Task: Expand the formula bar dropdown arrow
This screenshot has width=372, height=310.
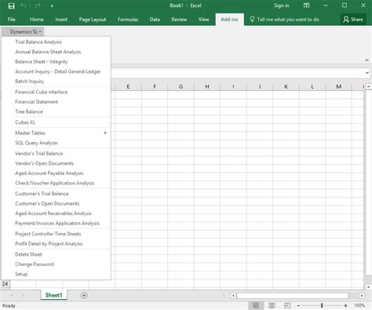Action: (367, 73)
